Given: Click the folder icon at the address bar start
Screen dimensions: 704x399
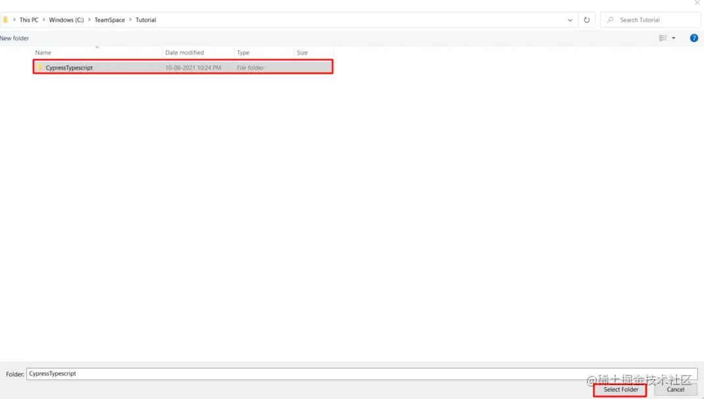Looking at the screenshot, I should [7, 20].
